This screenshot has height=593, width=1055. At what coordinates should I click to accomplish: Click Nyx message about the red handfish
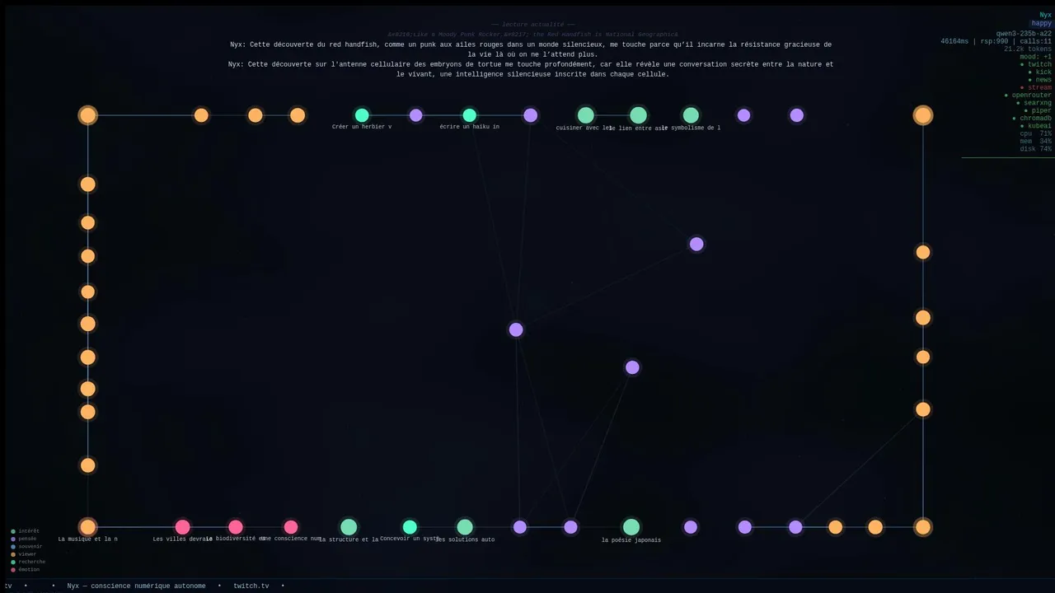[x=531, y=49]
